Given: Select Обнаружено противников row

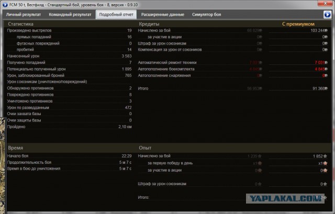Looking at the screenshot, I should pyautogui.click(x=69, y=88).
